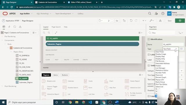Go up to Application 19789 arrow icon
The image size is (186, 105).
(3, 21)
